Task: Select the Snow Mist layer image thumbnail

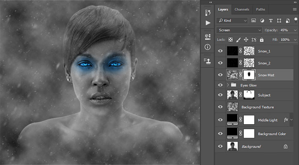Action: pyautogui.click(x=233, y=75)
